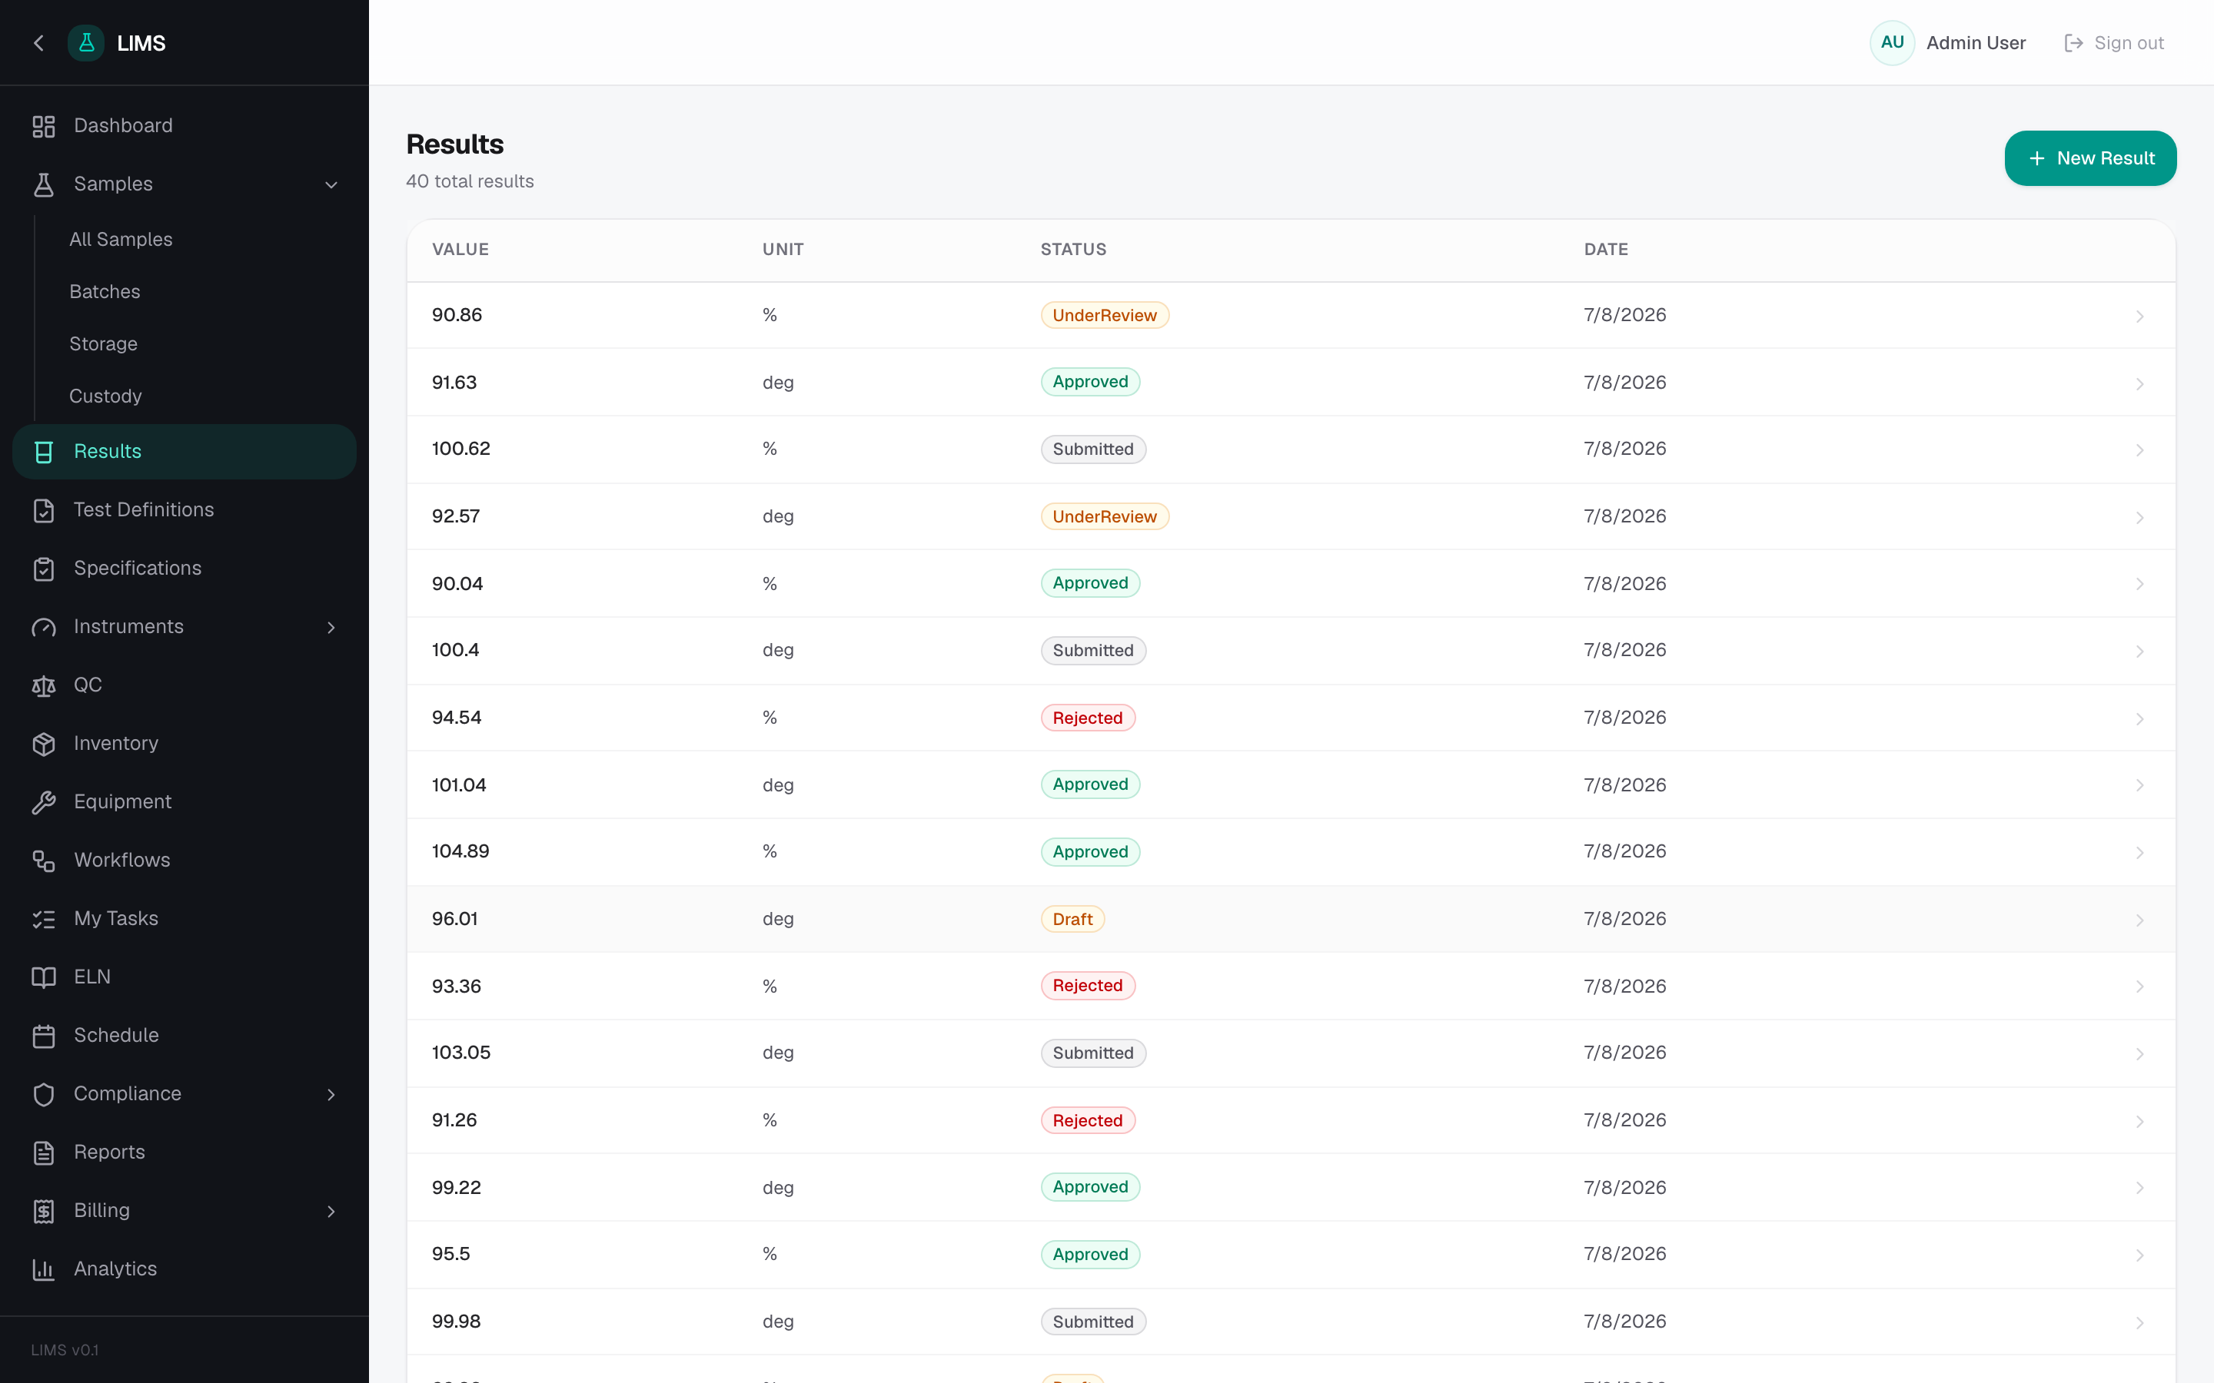Click the LIMS flask logo icon
The height and width of the screenshot is (1383, 2214).
click(x=86, y=43)
